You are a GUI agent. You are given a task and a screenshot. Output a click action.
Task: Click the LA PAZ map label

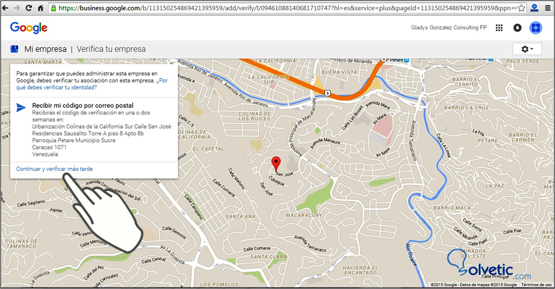pyautogui.click(x=495, y=186)
